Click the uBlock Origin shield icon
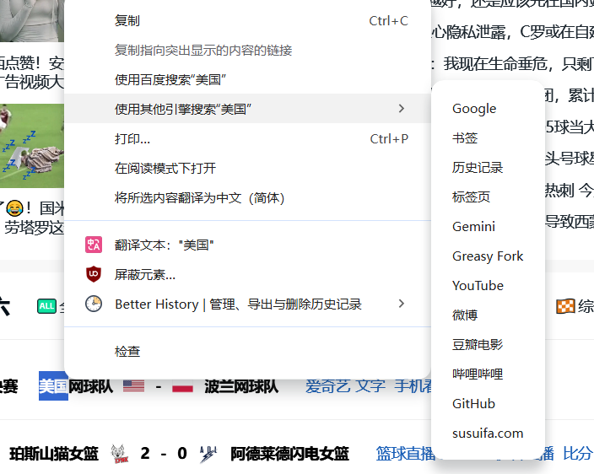The image size is (594, 474). (x=93, y=274)
